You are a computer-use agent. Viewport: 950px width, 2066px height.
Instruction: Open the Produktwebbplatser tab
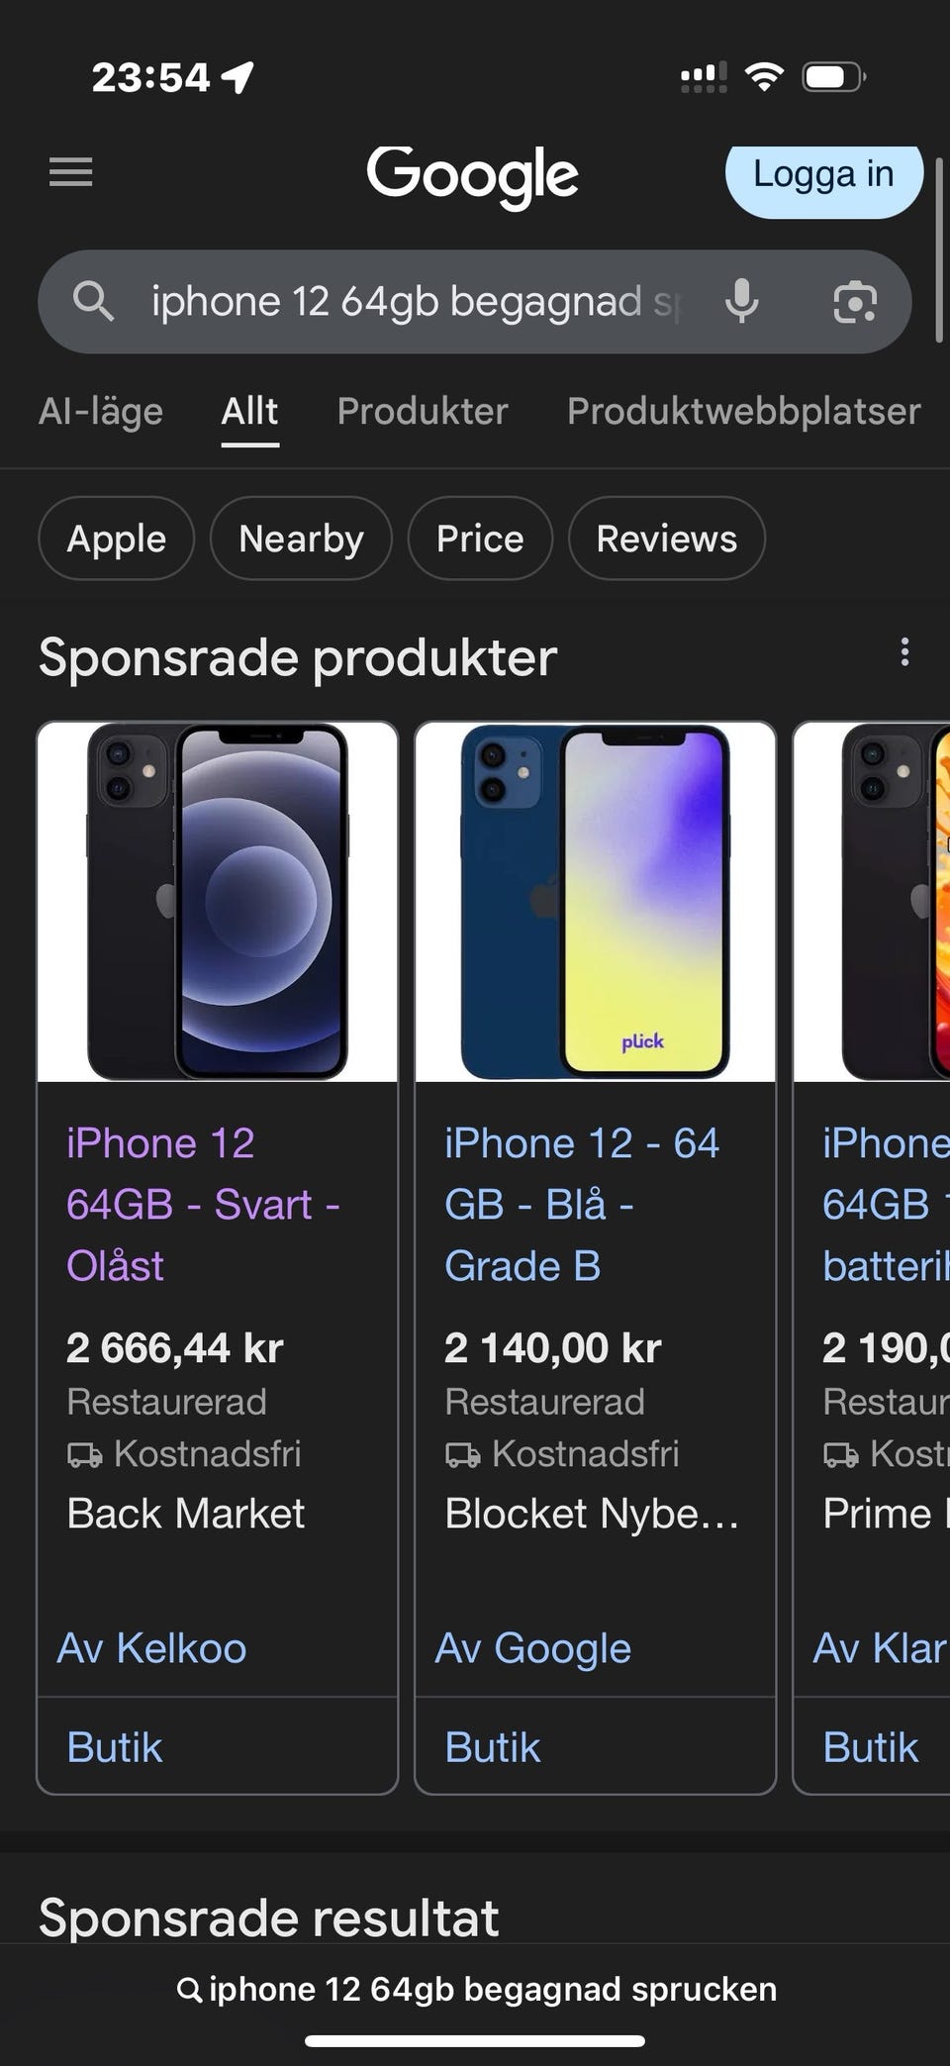[743, 411]
